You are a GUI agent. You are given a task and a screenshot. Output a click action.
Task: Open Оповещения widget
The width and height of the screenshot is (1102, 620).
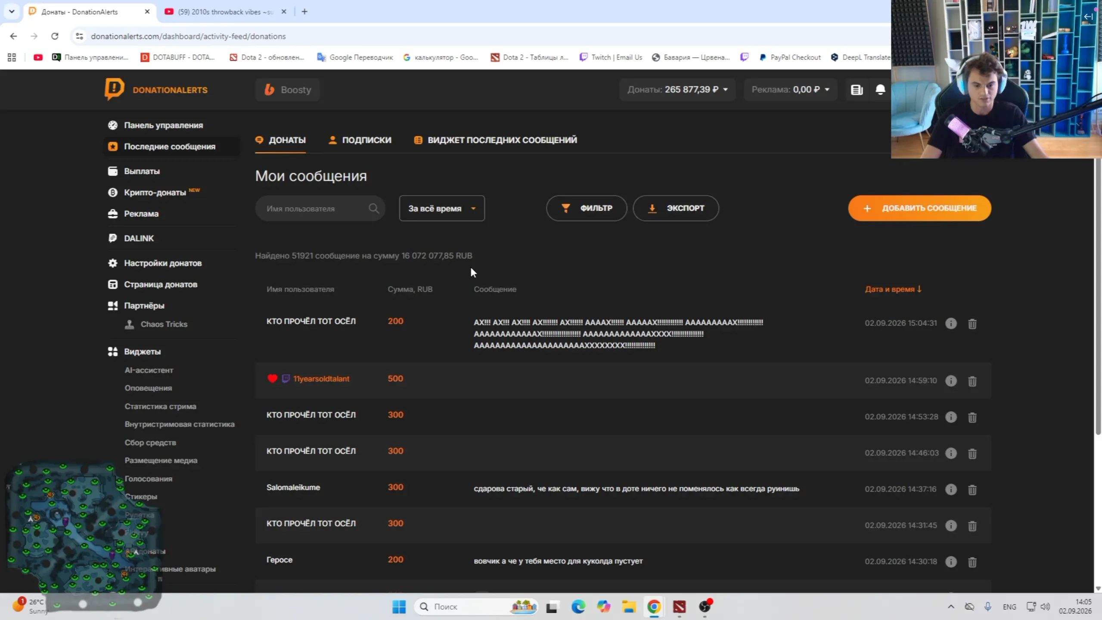[148, 388]
